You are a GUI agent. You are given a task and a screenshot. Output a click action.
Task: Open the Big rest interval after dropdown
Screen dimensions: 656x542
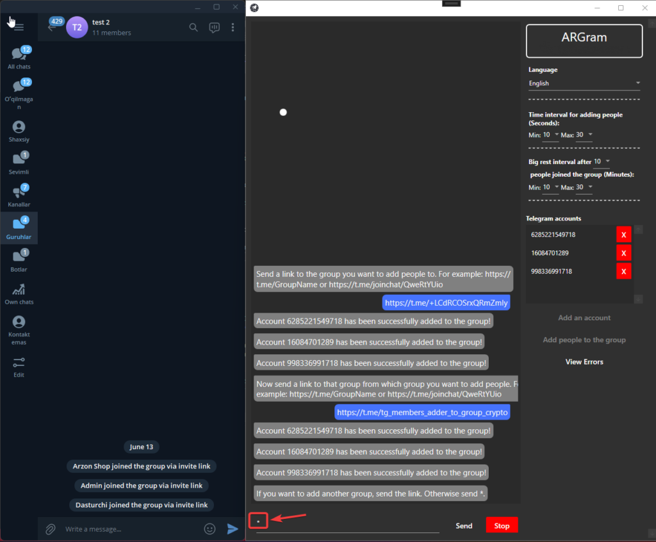(602, 161)
